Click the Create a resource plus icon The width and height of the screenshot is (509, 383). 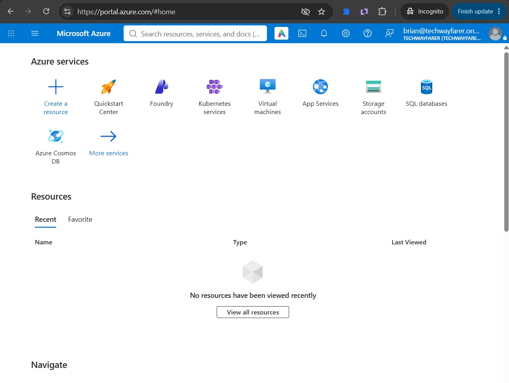[x=55, y=87]
